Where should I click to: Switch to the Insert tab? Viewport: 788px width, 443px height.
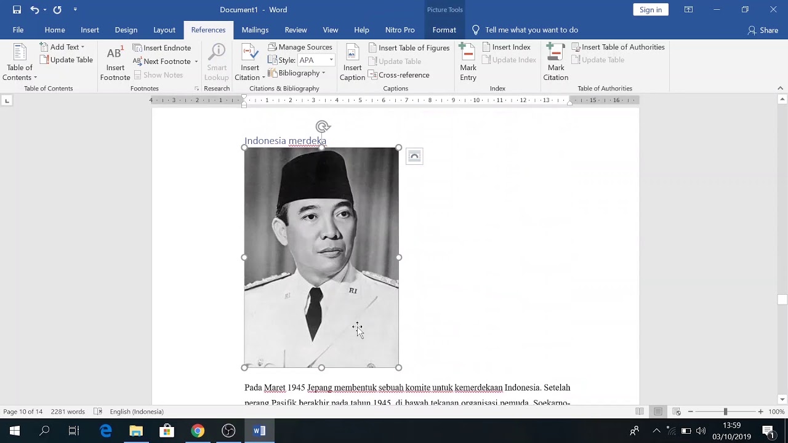tap(90, 30)
